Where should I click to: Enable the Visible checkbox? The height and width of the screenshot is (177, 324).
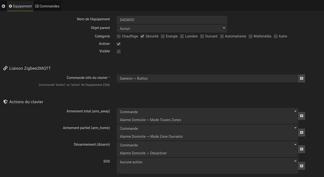coord(119,52)
